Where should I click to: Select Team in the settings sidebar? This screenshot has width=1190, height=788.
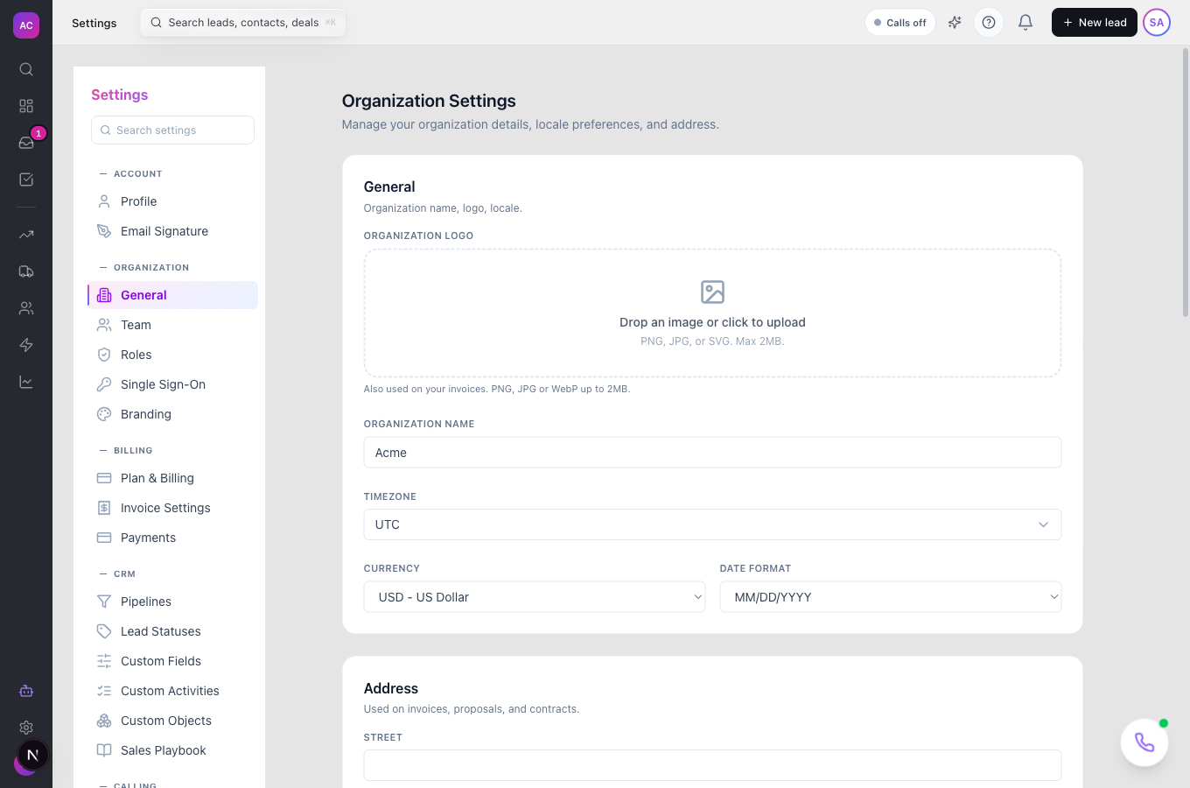pyautogui.click(x=172, y=325)
